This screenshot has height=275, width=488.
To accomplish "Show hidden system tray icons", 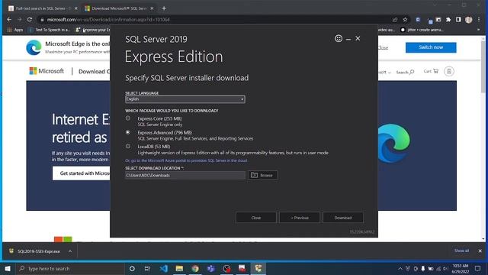I will pyautogui.click(x=400, y=268).
